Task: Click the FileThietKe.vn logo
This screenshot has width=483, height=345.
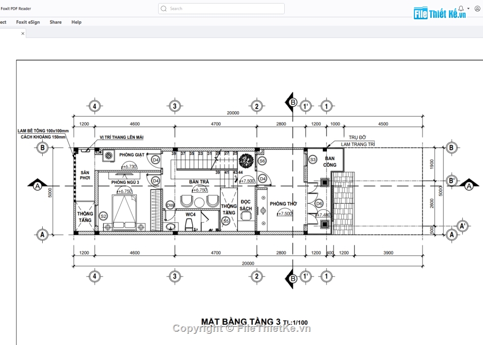Action: click(440, 14)
